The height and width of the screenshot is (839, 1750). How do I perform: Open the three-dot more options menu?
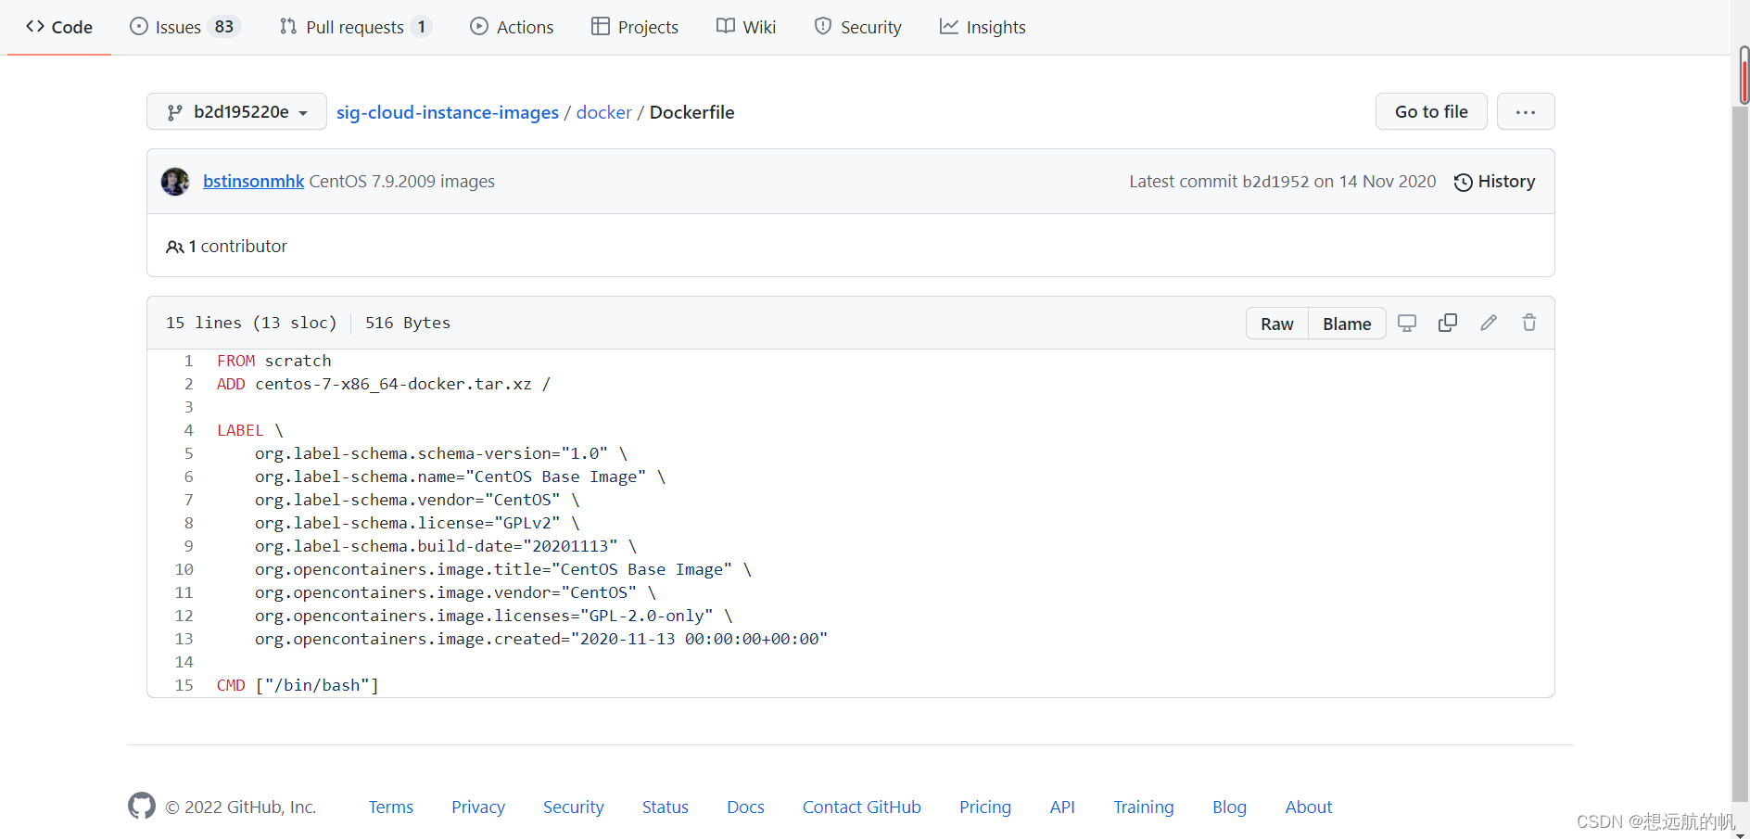coord(1526,112)
